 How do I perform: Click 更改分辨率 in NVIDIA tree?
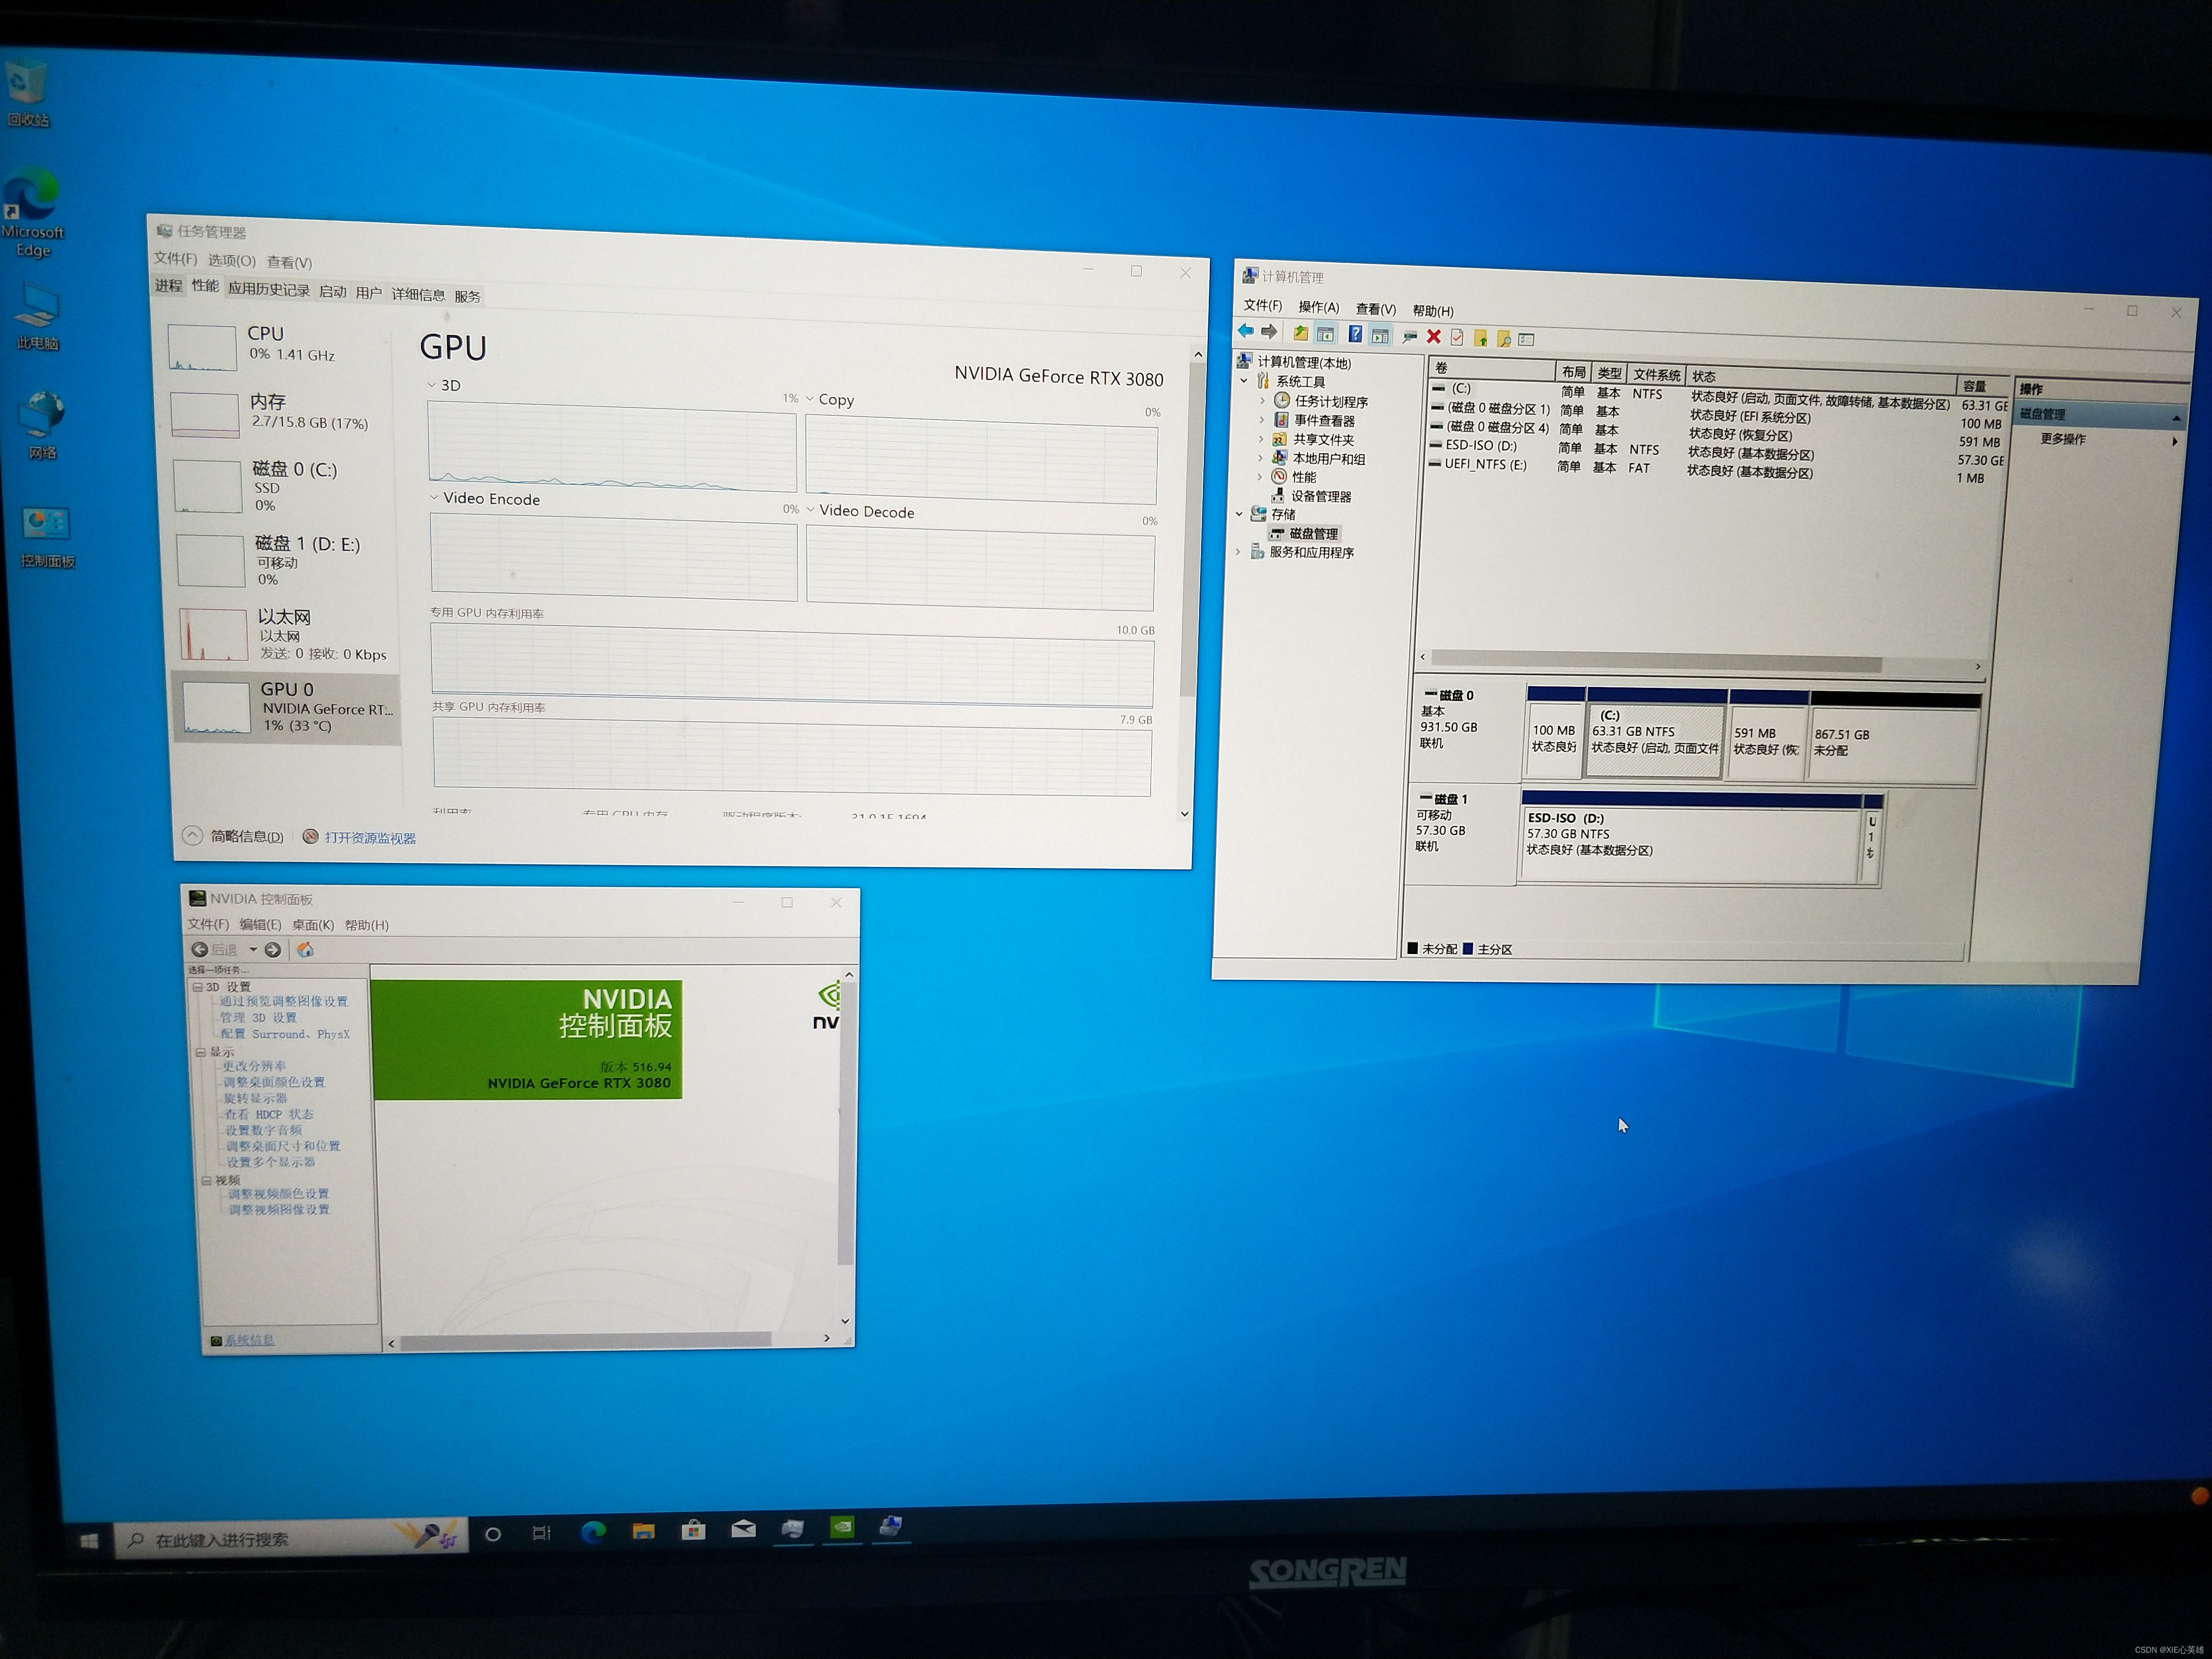(254, 1066)
